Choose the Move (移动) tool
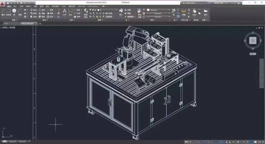The image size is (265, 144). pyautogui.click(x=33, y=10)
